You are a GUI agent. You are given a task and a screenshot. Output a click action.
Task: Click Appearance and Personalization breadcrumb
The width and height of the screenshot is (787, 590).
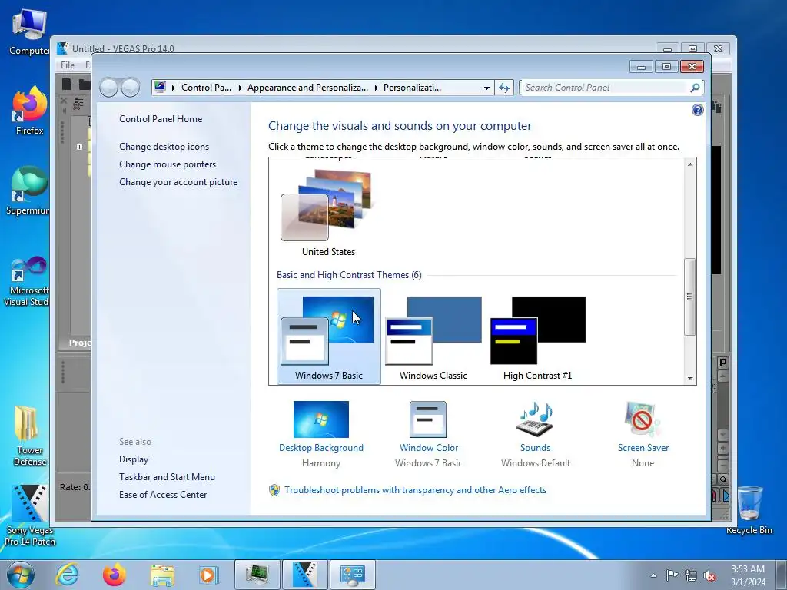click(307, 88)
